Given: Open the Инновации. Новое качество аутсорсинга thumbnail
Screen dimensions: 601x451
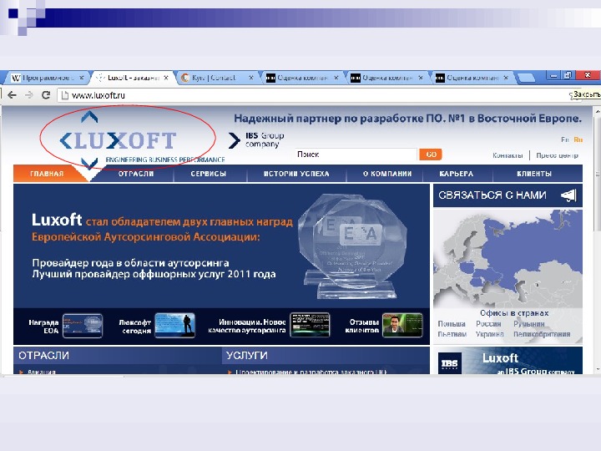Looking at the screenshot, I should [310, 325].
